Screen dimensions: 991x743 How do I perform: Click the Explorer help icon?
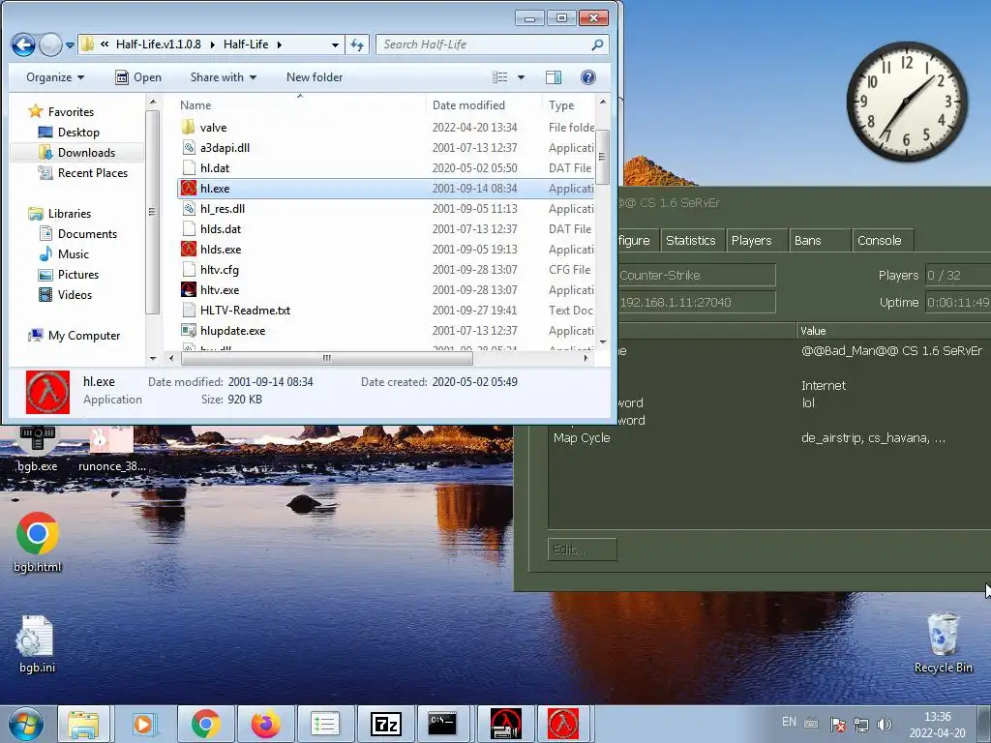pyautogui.click(x=587, y=77)
